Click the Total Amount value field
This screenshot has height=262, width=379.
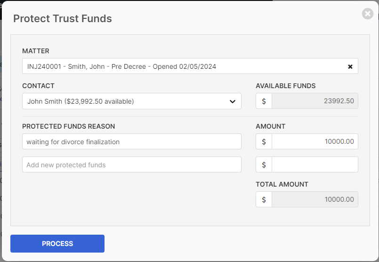pos(314,199)
